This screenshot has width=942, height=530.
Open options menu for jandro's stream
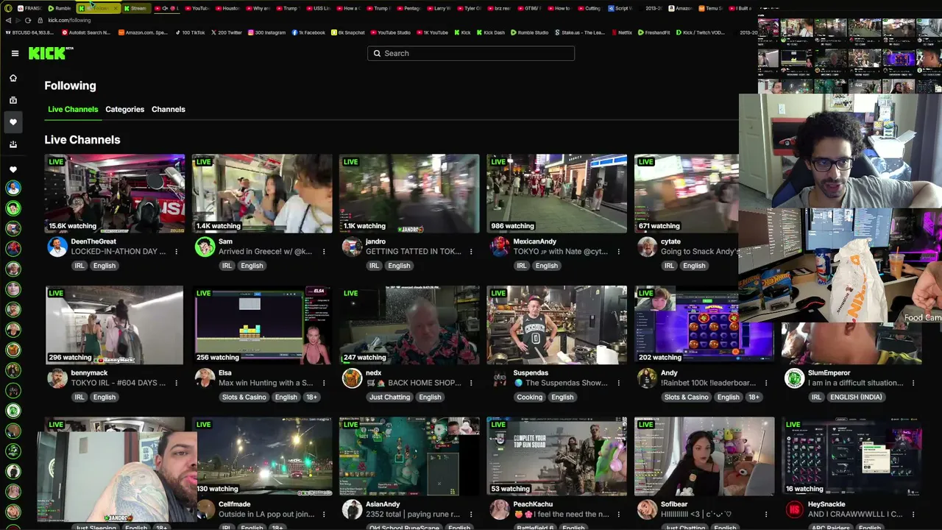[x=471, y=252]
